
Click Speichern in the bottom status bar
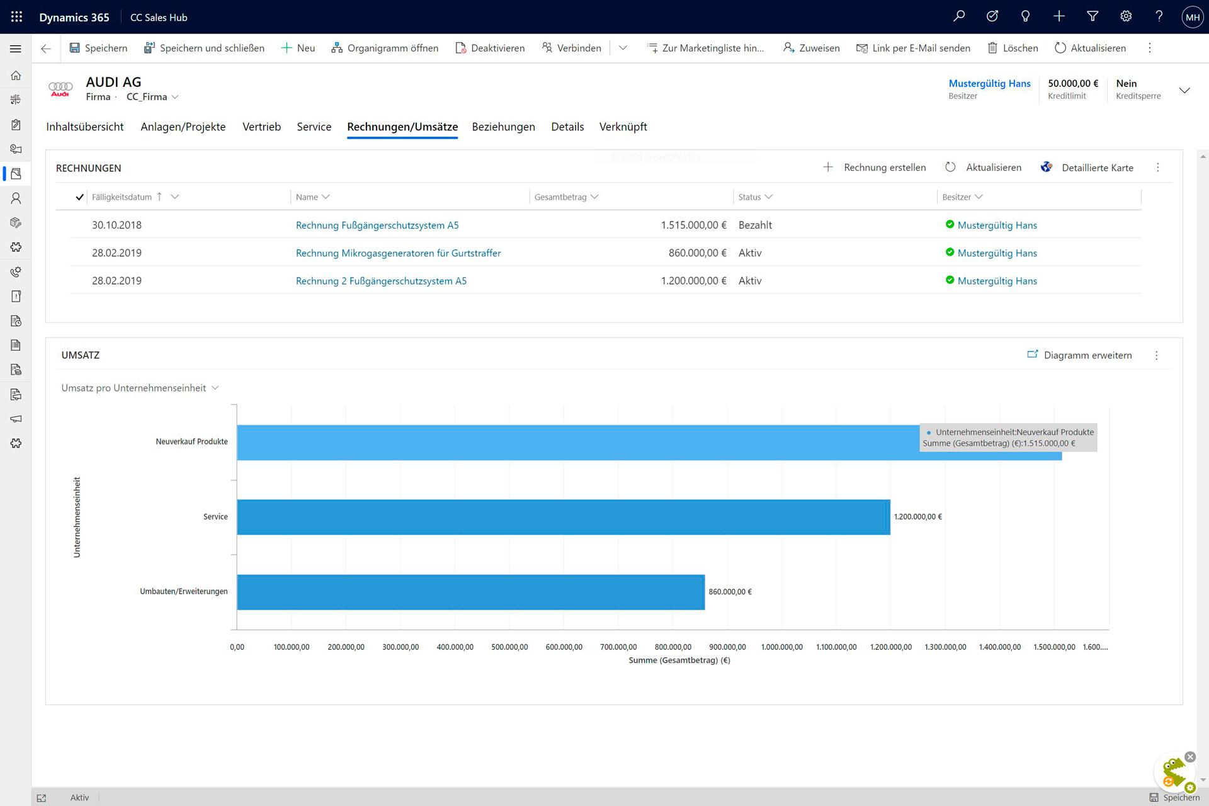pyautogui.click(x=1174, y=798)
